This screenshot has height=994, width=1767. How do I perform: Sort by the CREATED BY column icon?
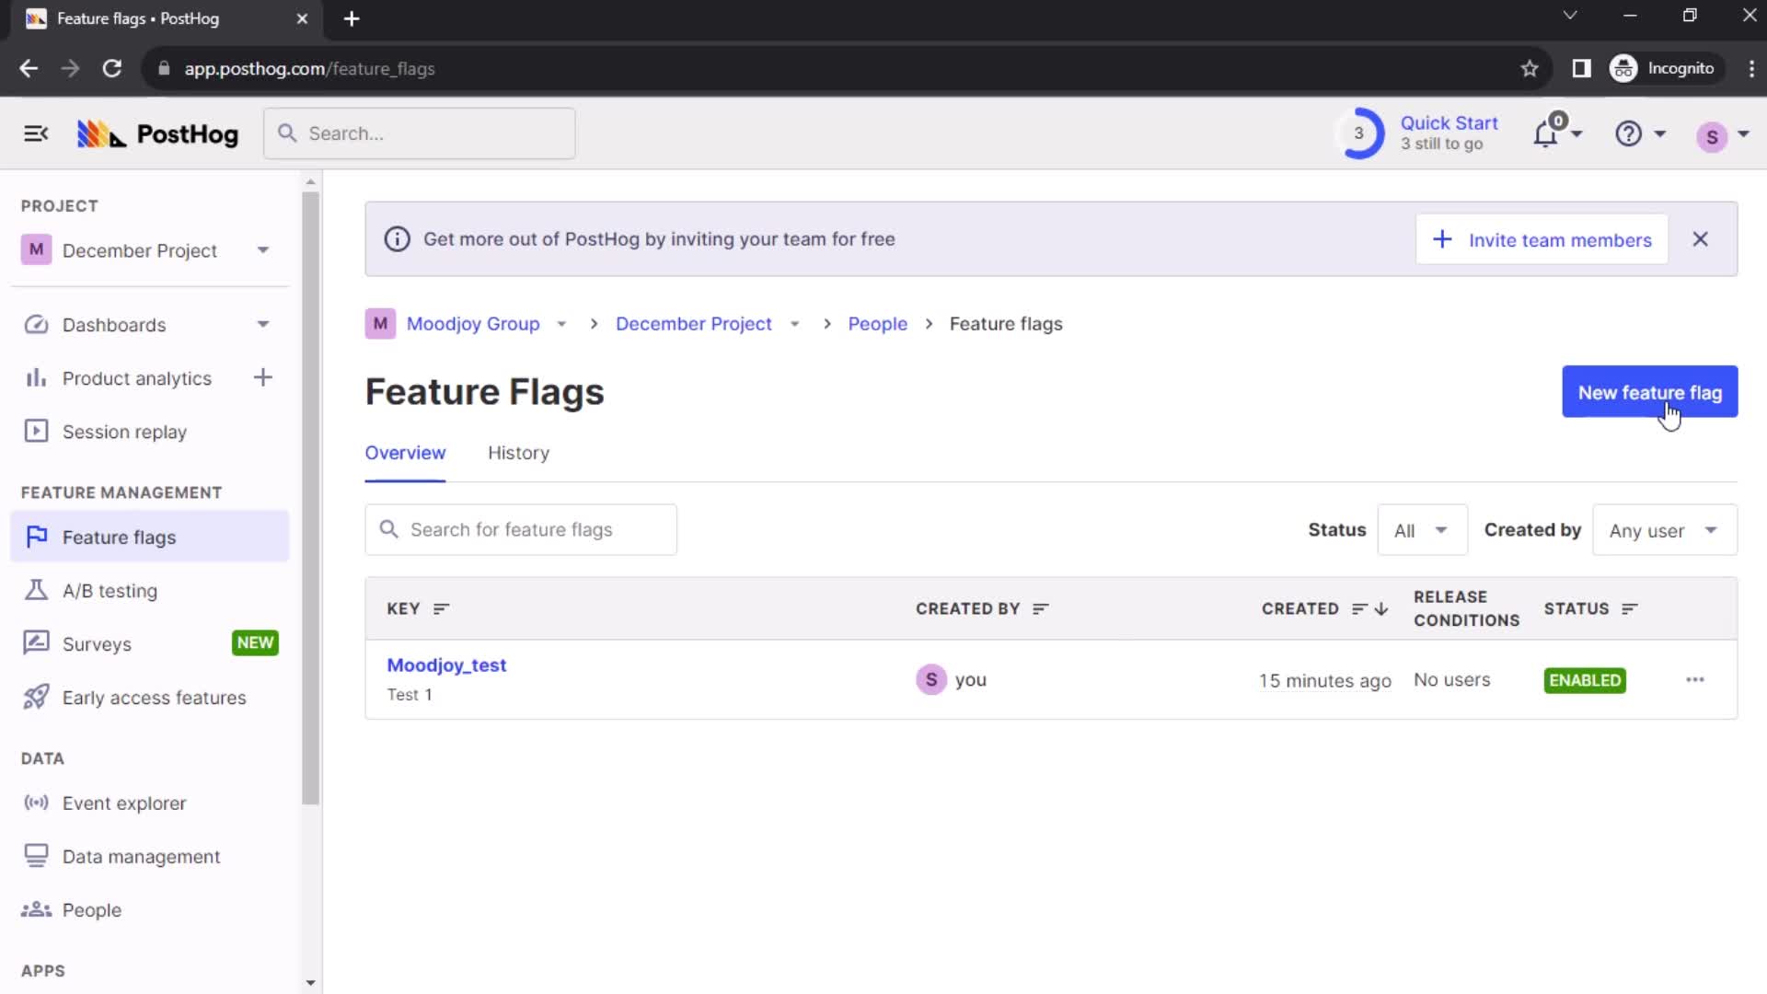pyautogui.click(x=1041, y=608)
